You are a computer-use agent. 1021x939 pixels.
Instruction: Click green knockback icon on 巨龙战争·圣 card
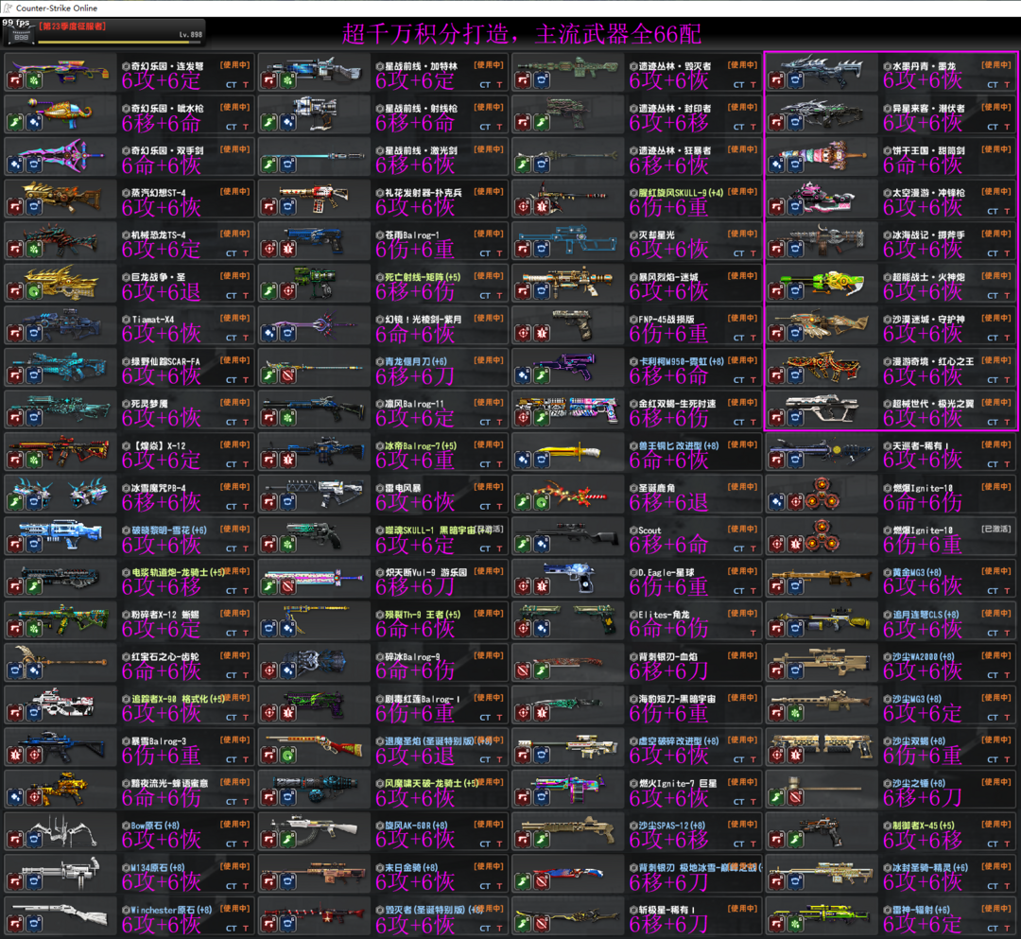tap(35, 292)
